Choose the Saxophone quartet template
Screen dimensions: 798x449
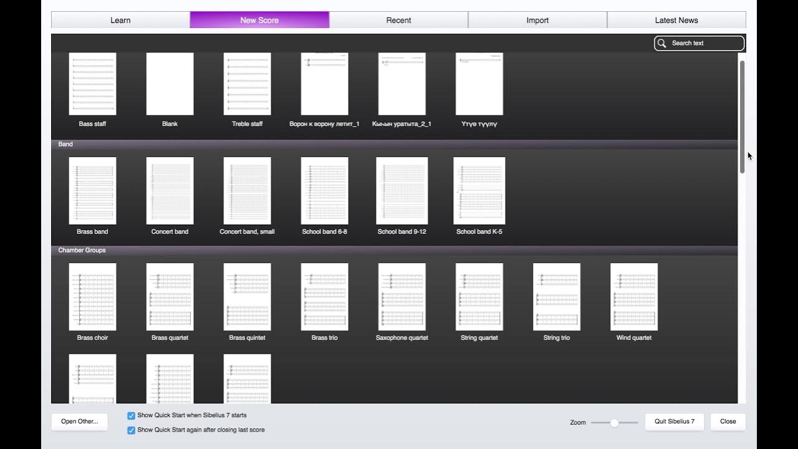point(401,297)
